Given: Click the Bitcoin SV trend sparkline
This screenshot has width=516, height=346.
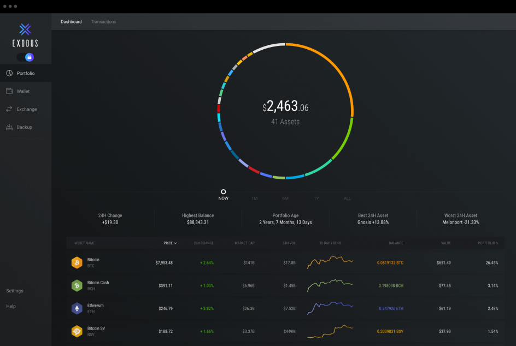Looking at the screenshot, I should pyautogui.click(x=330, y=331).
